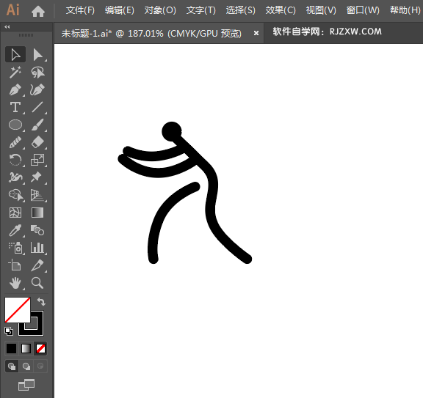Screen dimensions: 423x398
Task: Reset to default fill and stroke
Action: [x=9, y=331]
